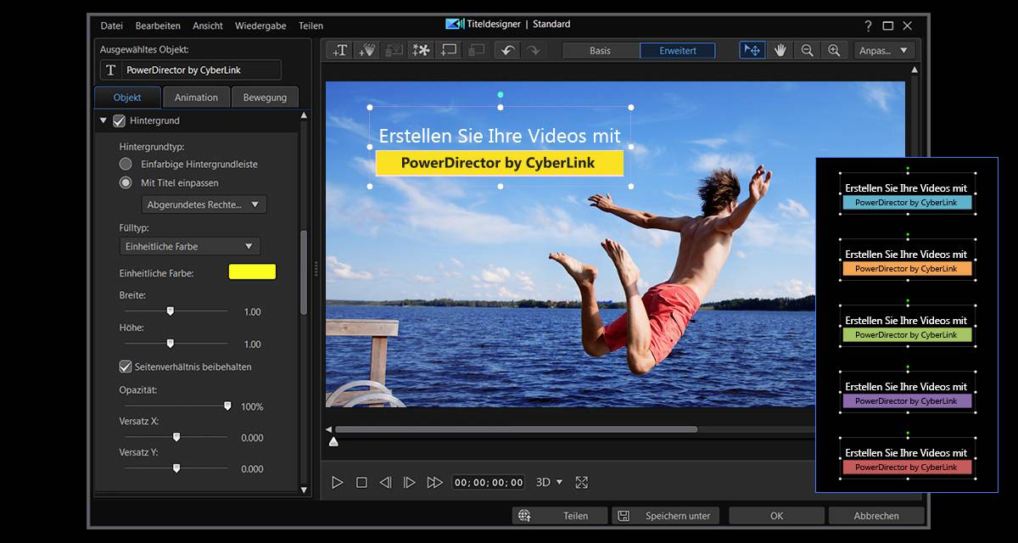Select the Insert Text tool

click(339, 51)
